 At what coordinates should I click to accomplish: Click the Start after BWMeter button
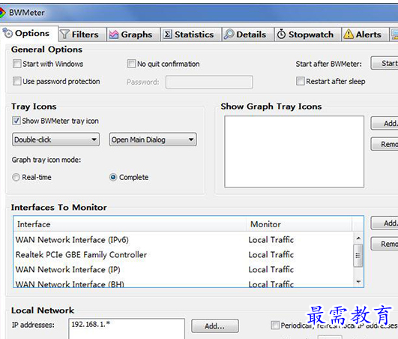pos(385,63)
